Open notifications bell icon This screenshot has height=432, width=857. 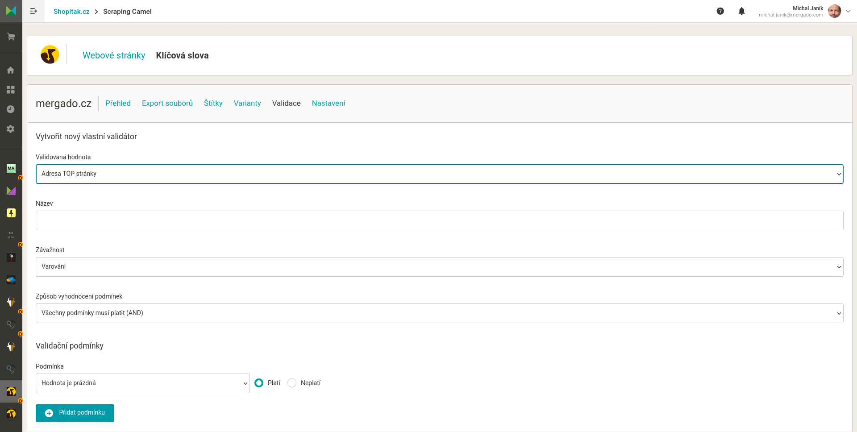click(741, 11)
